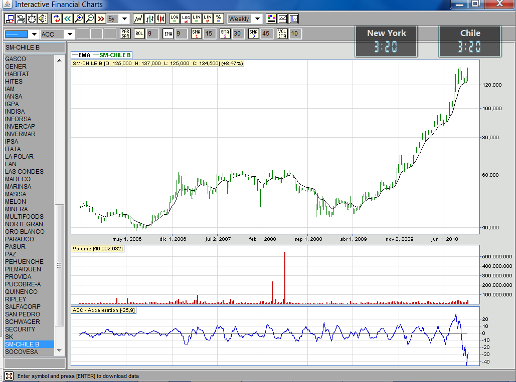This screenshot has height=382, width=516.
Task: Select LA POLAR in the symbol list
Action: [x=19, y=157]
